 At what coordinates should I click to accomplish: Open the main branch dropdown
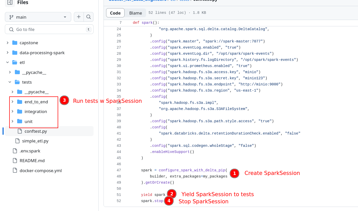point(38,17)
